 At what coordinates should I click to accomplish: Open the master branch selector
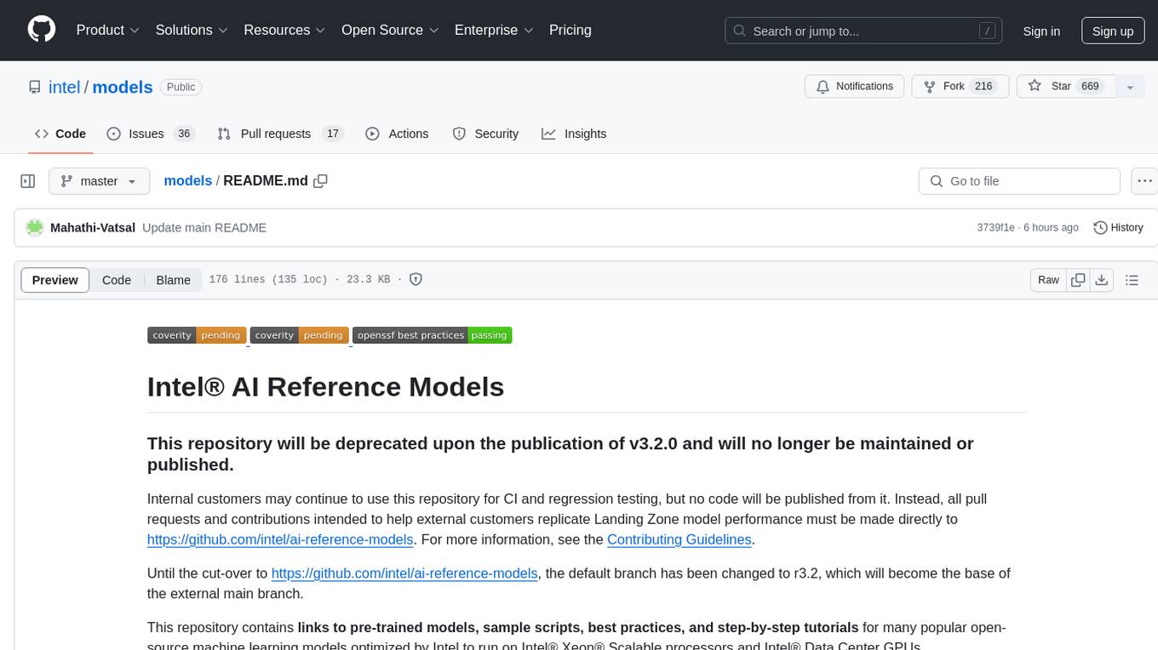(99, 181)
